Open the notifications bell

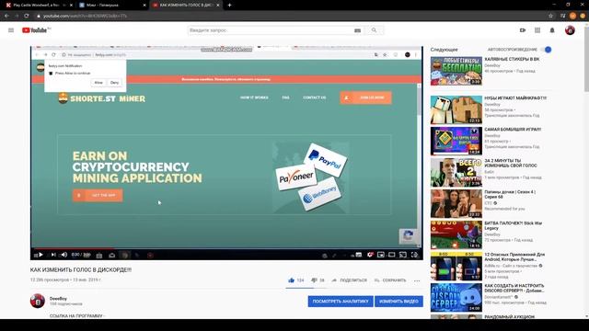(552, 30)
